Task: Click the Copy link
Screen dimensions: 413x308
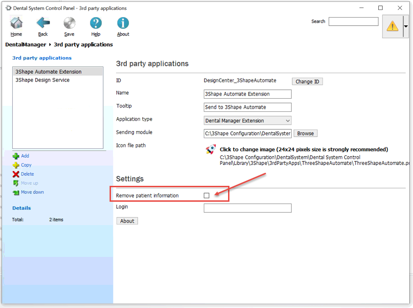Action: (x=26, y=165)
